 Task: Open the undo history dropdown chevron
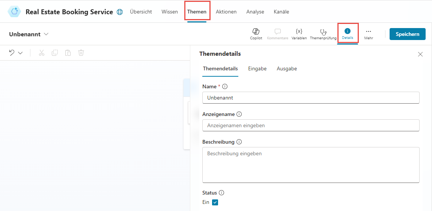[20, 53]
